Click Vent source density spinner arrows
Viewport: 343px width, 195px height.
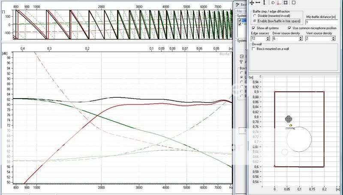333,39
